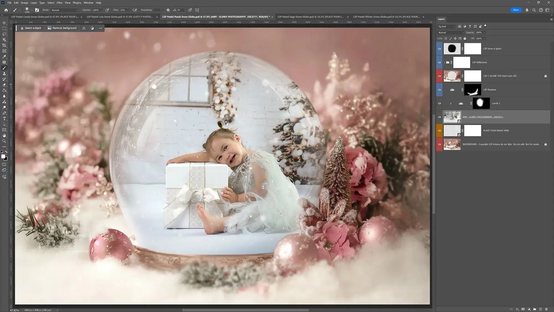Open the layer Fill dropdown arrow
Viewport: 554px width, 312px height.
pos(484,39)
